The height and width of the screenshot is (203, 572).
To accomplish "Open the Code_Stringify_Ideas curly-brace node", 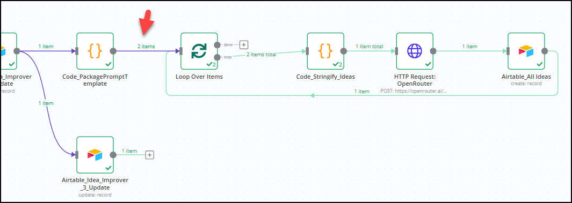I will click(325, 51).
